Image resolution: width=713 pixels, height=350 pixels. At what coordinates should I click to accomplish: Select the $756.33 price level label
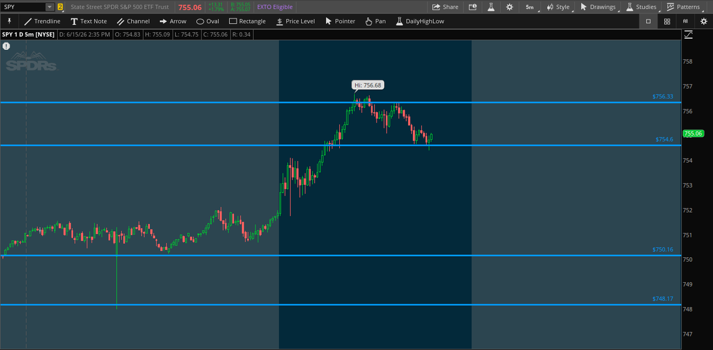pos(662,96)
